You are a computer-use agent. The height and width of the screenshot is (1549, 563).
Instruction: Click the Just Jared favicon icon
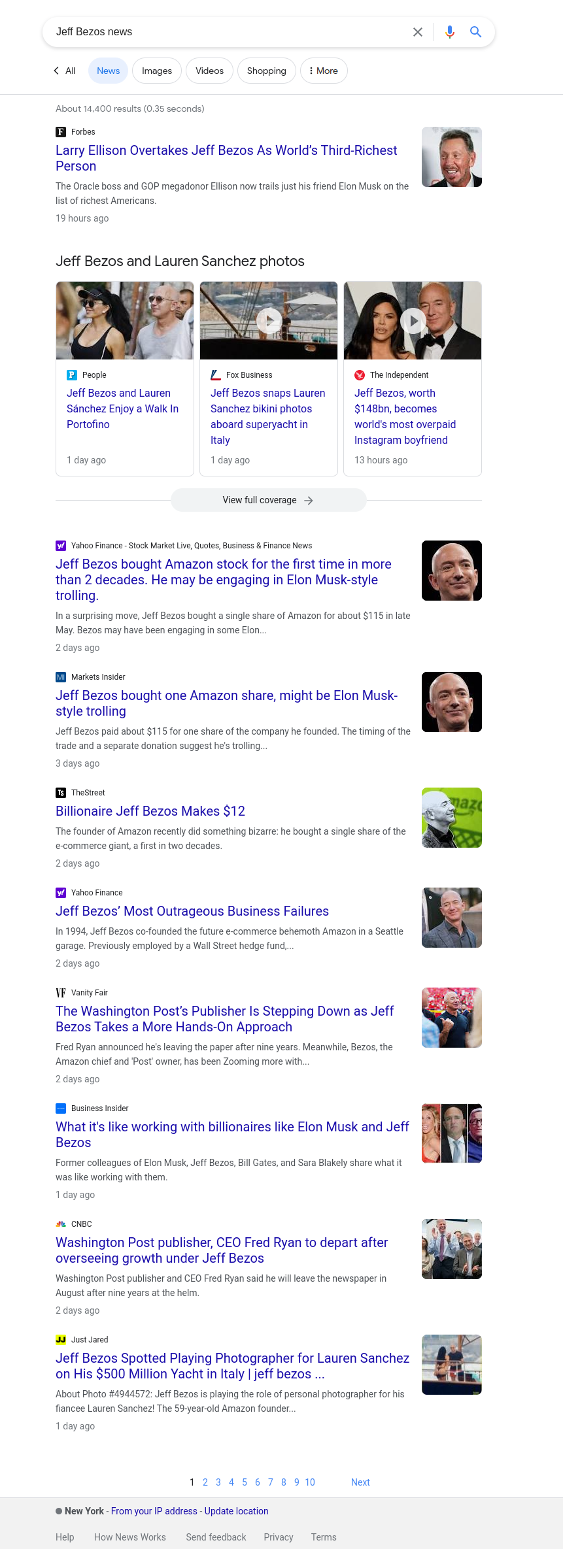(61, 1340)
